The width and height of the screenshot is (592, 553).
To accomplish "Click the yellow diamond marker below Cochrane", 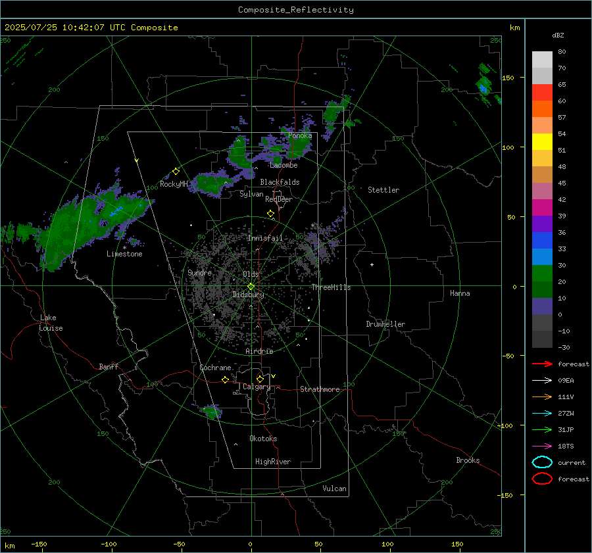I will click(x=226, y=379).
